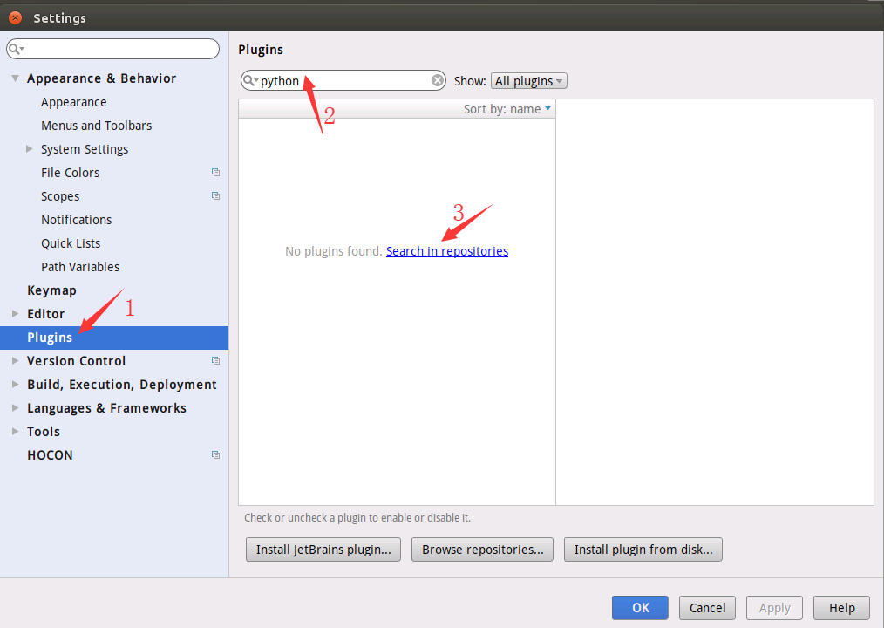Close the Settings window
Screen dimensions: 884x628
coord(13,17)
